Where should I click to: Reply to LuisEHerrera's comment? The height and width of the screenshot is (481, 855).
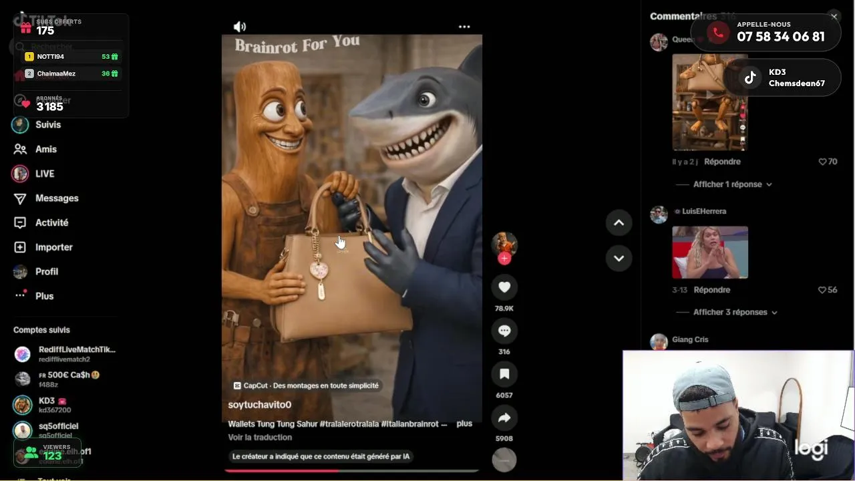pos(712,290)
